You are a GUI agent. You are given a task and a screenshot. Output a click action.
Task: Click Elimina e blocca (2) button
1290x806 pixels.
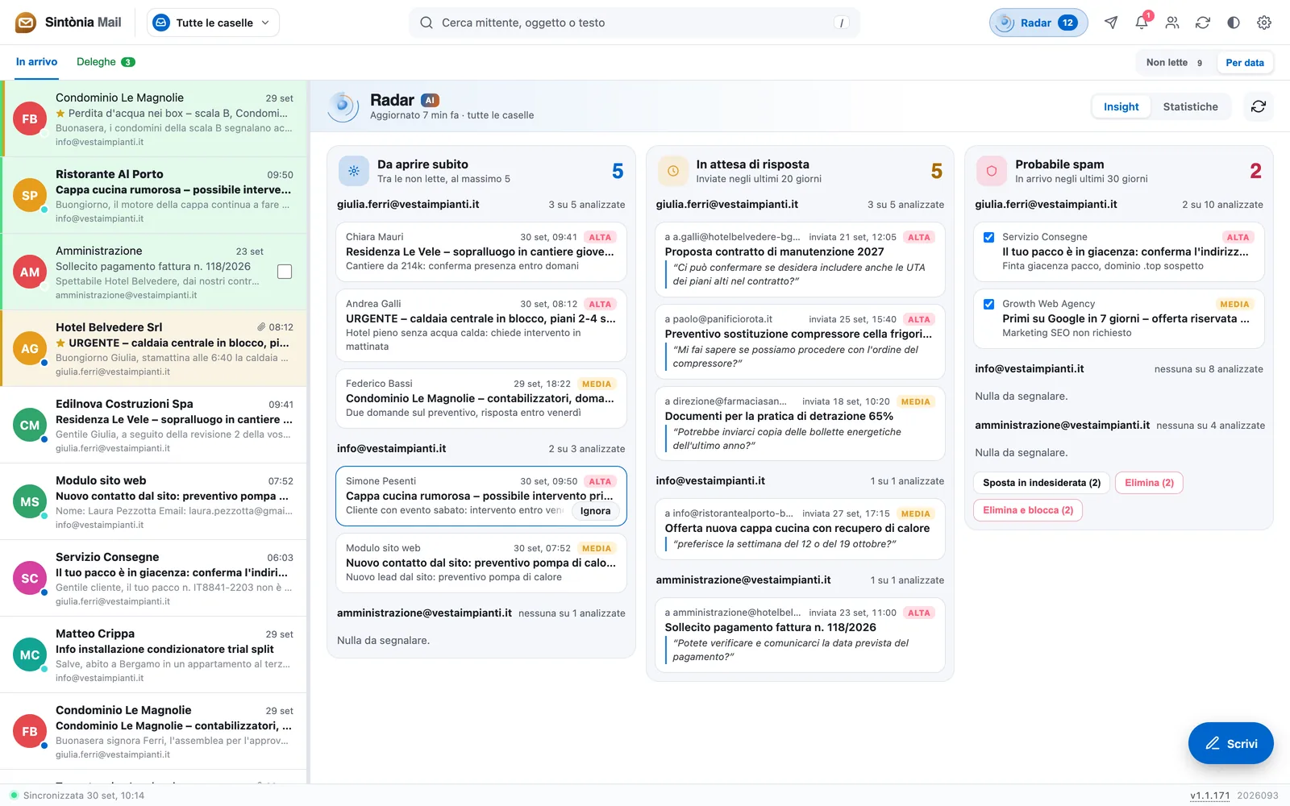pos(1028,510)
